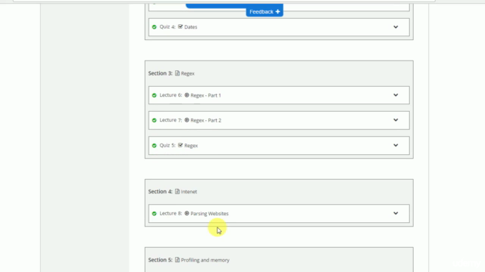The width and height of the screenshot is (485, 272).
Task: Expand Lecture 7 Regex Part 2
Action: [396, 120]
